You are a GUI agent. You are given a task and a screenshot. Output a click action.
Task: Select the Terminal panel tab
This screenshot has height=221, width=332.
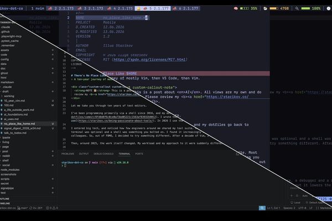(124, 154)
